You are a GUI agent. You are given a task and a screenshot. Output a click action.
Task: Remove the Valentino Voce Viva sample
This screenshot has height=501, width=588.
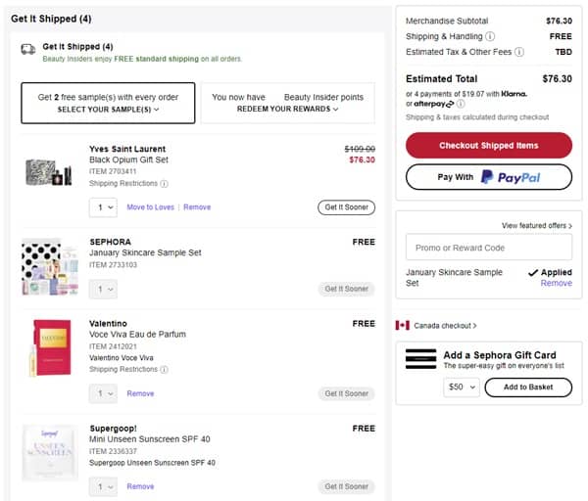click(x=140, y=393)
